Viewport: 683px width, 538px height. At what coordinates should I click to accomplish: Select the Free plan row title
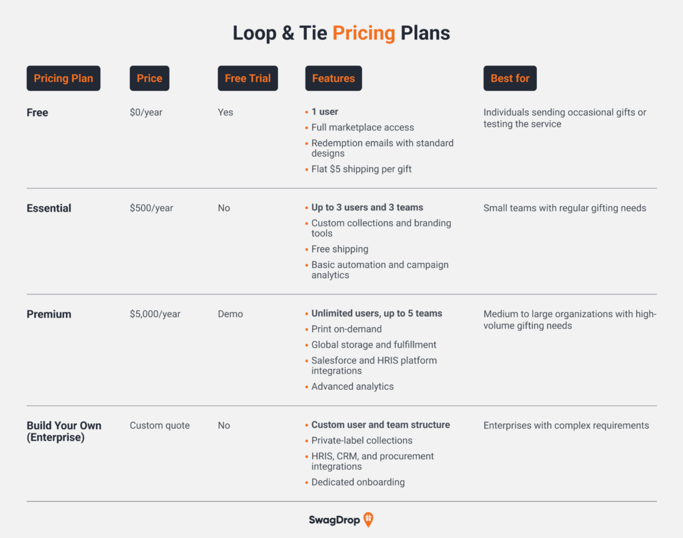(x=37, y=113)
